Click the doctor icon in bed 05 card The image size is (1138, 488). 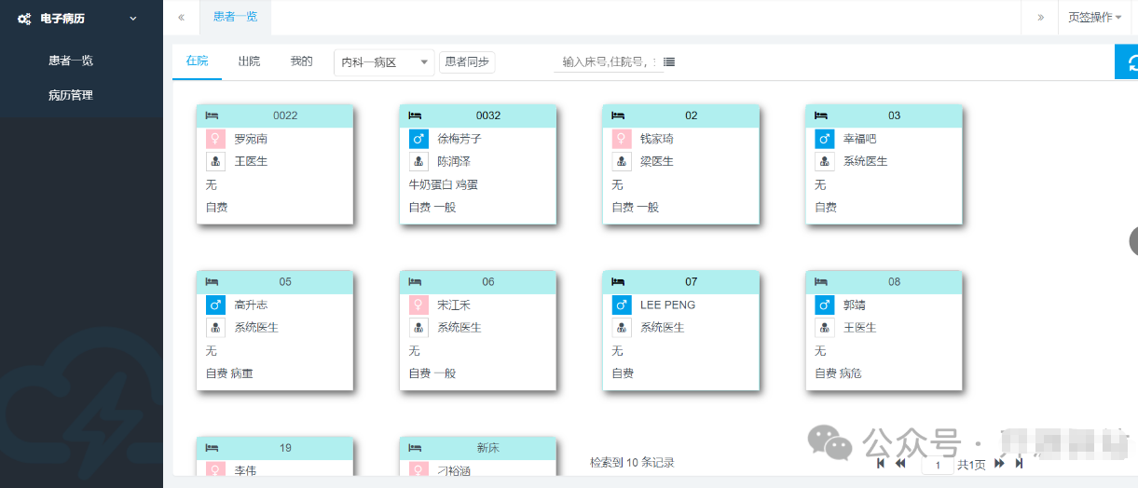215,328
